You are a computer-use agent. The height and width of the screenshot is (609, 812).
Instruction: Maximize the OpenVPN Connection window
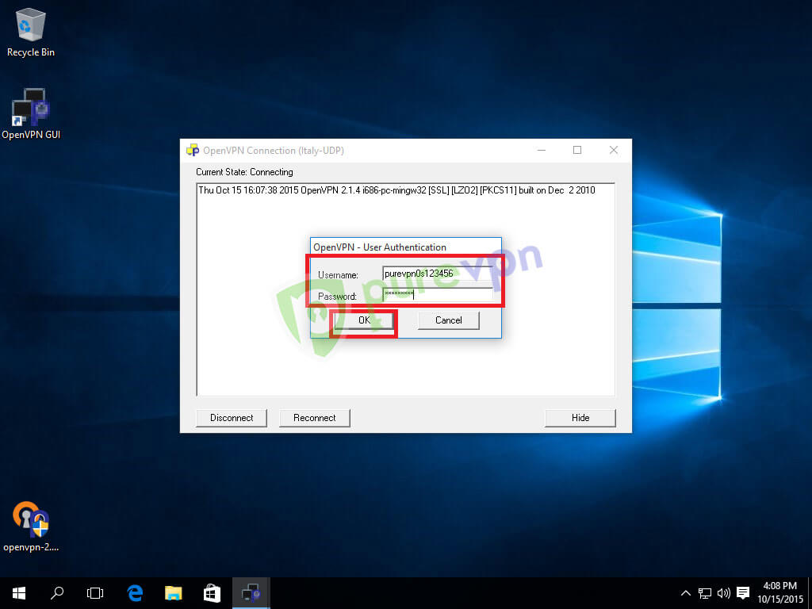click(x=577, y=150)
